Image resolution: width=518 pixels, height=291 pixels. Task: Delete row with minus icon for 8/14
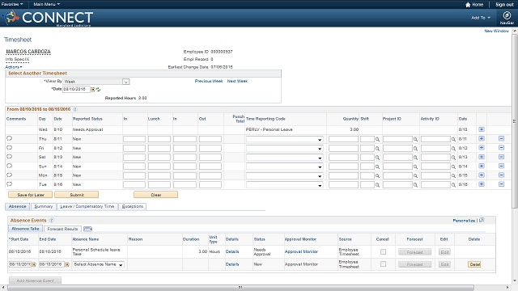point(501,166)
